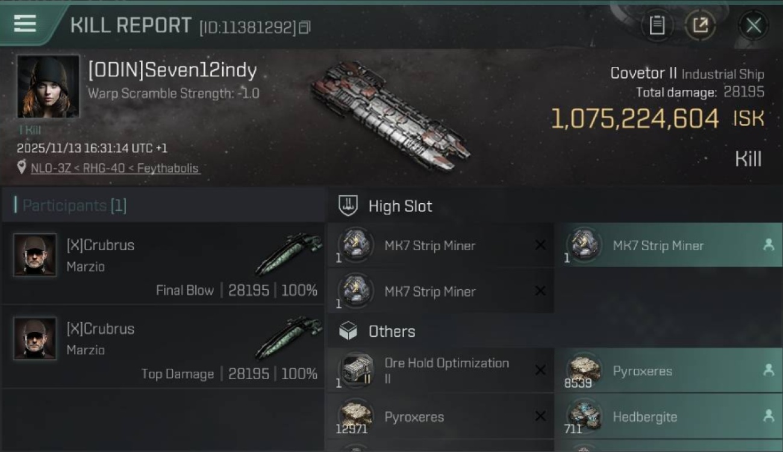Open Seven12indy's character portrait
Viewport: 783px width, 452px height.
tap(48, 87)
